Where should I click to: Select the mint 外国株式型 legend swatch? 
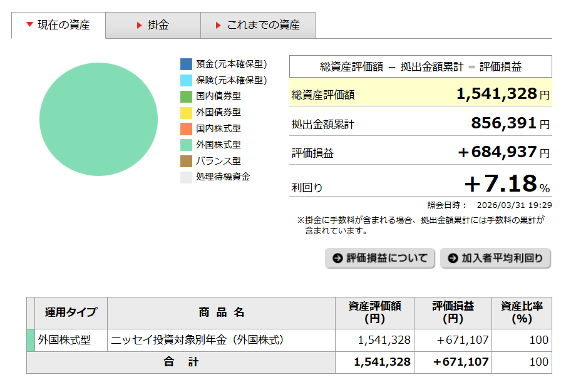coord(186,145)
